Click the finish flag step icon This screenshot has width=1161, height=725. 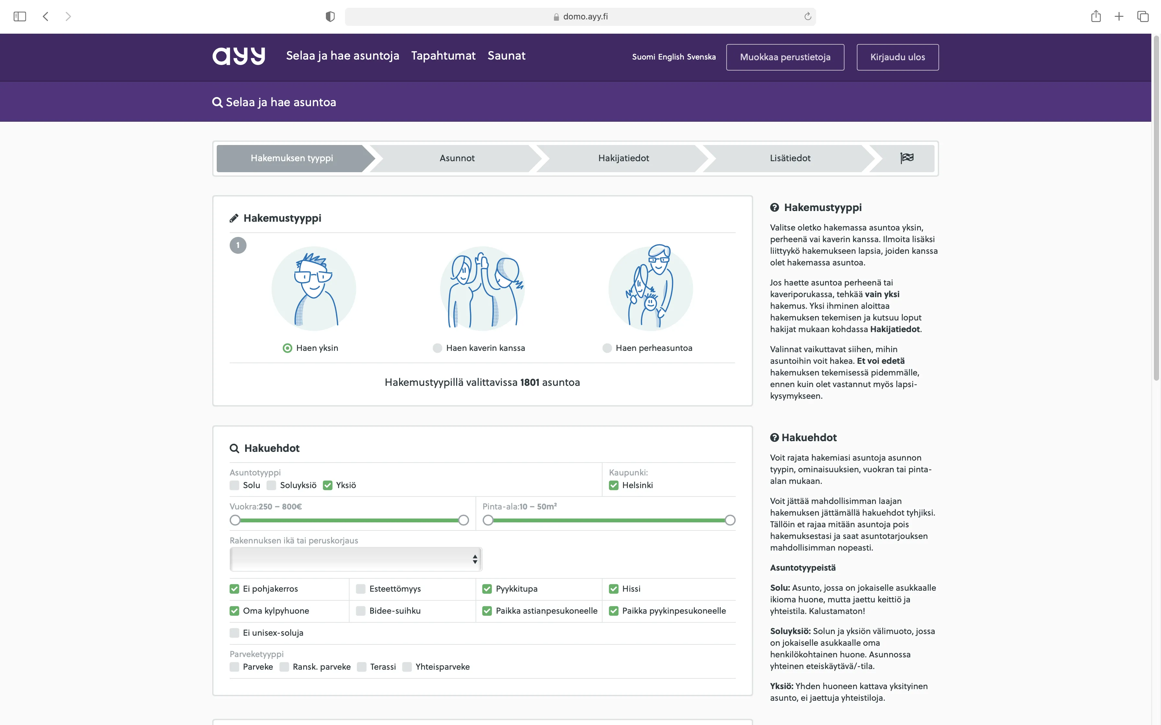(x=906, y=158)
